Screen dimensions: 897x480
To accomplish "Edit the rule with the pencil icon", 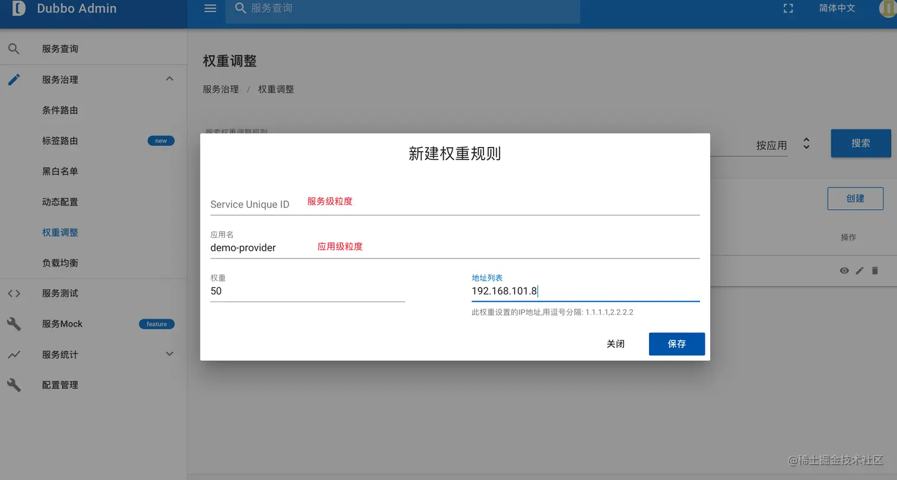I will pos(860,271).
